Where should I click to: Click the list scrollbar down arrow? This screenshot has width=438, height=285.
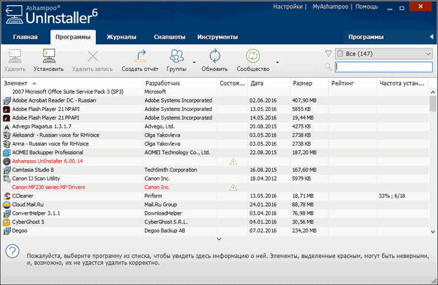(x=433, y=231)
